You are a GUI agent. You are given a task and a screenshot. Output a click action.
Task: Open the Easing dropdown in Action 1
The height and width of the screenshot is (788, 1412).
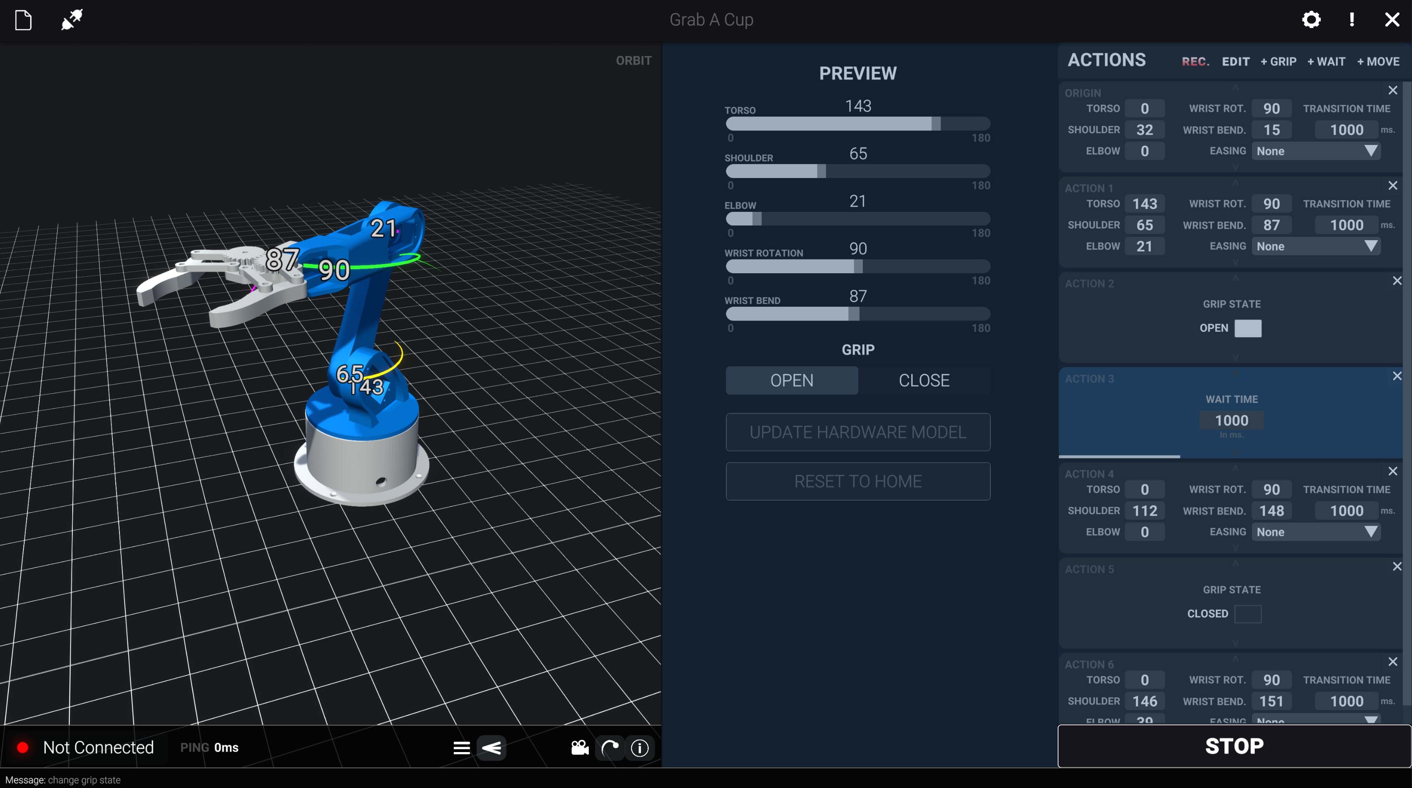coord(1315,246)
